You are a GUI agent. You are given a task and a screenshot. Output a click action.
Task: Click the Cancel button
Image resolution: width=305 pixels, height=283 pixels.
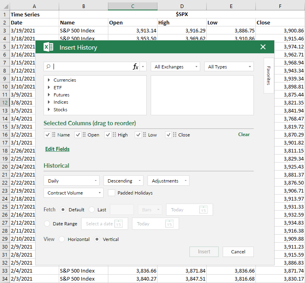tap(238, 252)
